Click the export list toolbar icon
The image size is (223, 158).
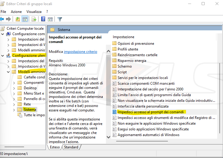[x=34, y=19]
